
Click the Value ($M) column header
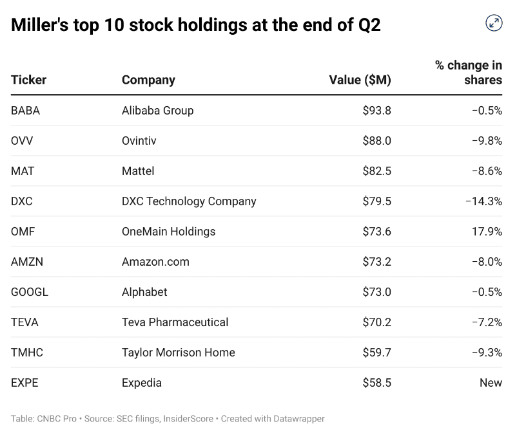tap(360, 80)
